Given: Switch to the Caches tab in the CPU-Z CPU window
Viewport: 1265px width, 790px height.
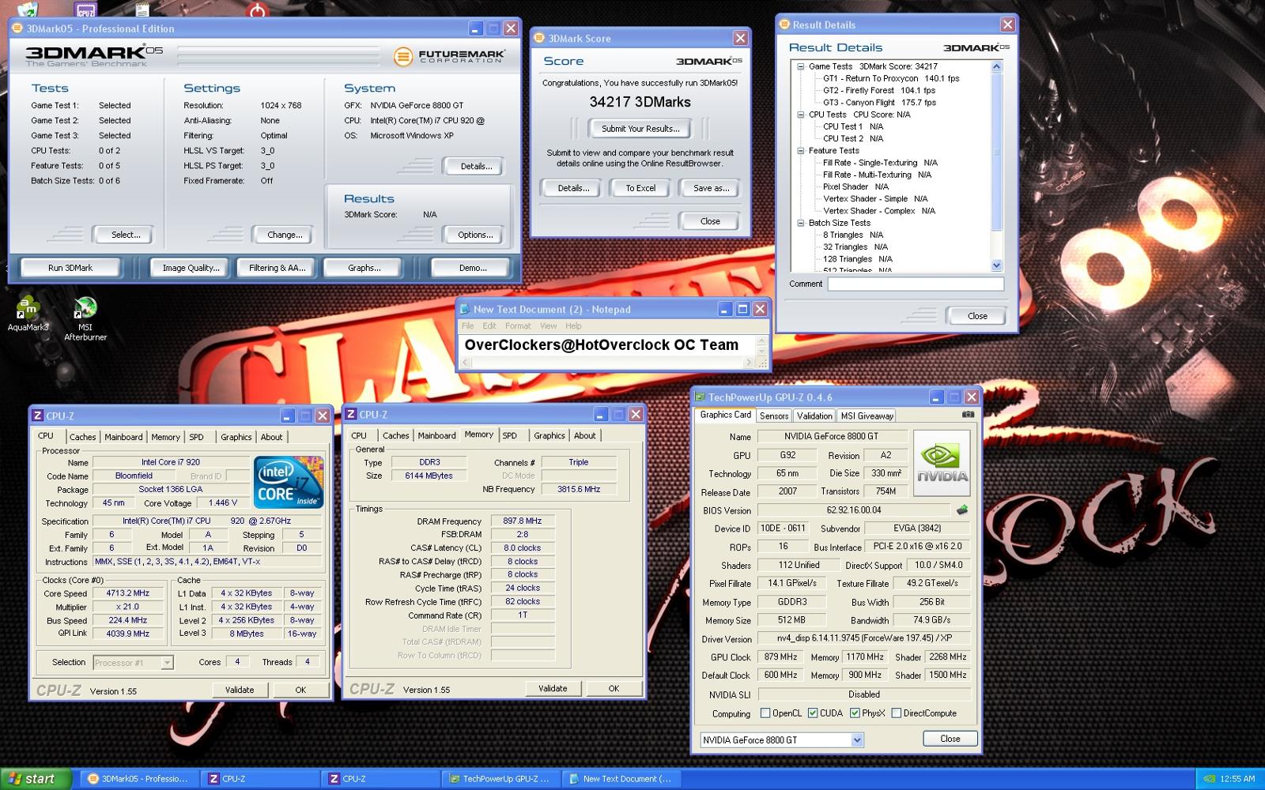Looking at the screenshot, I should [82, 437].
